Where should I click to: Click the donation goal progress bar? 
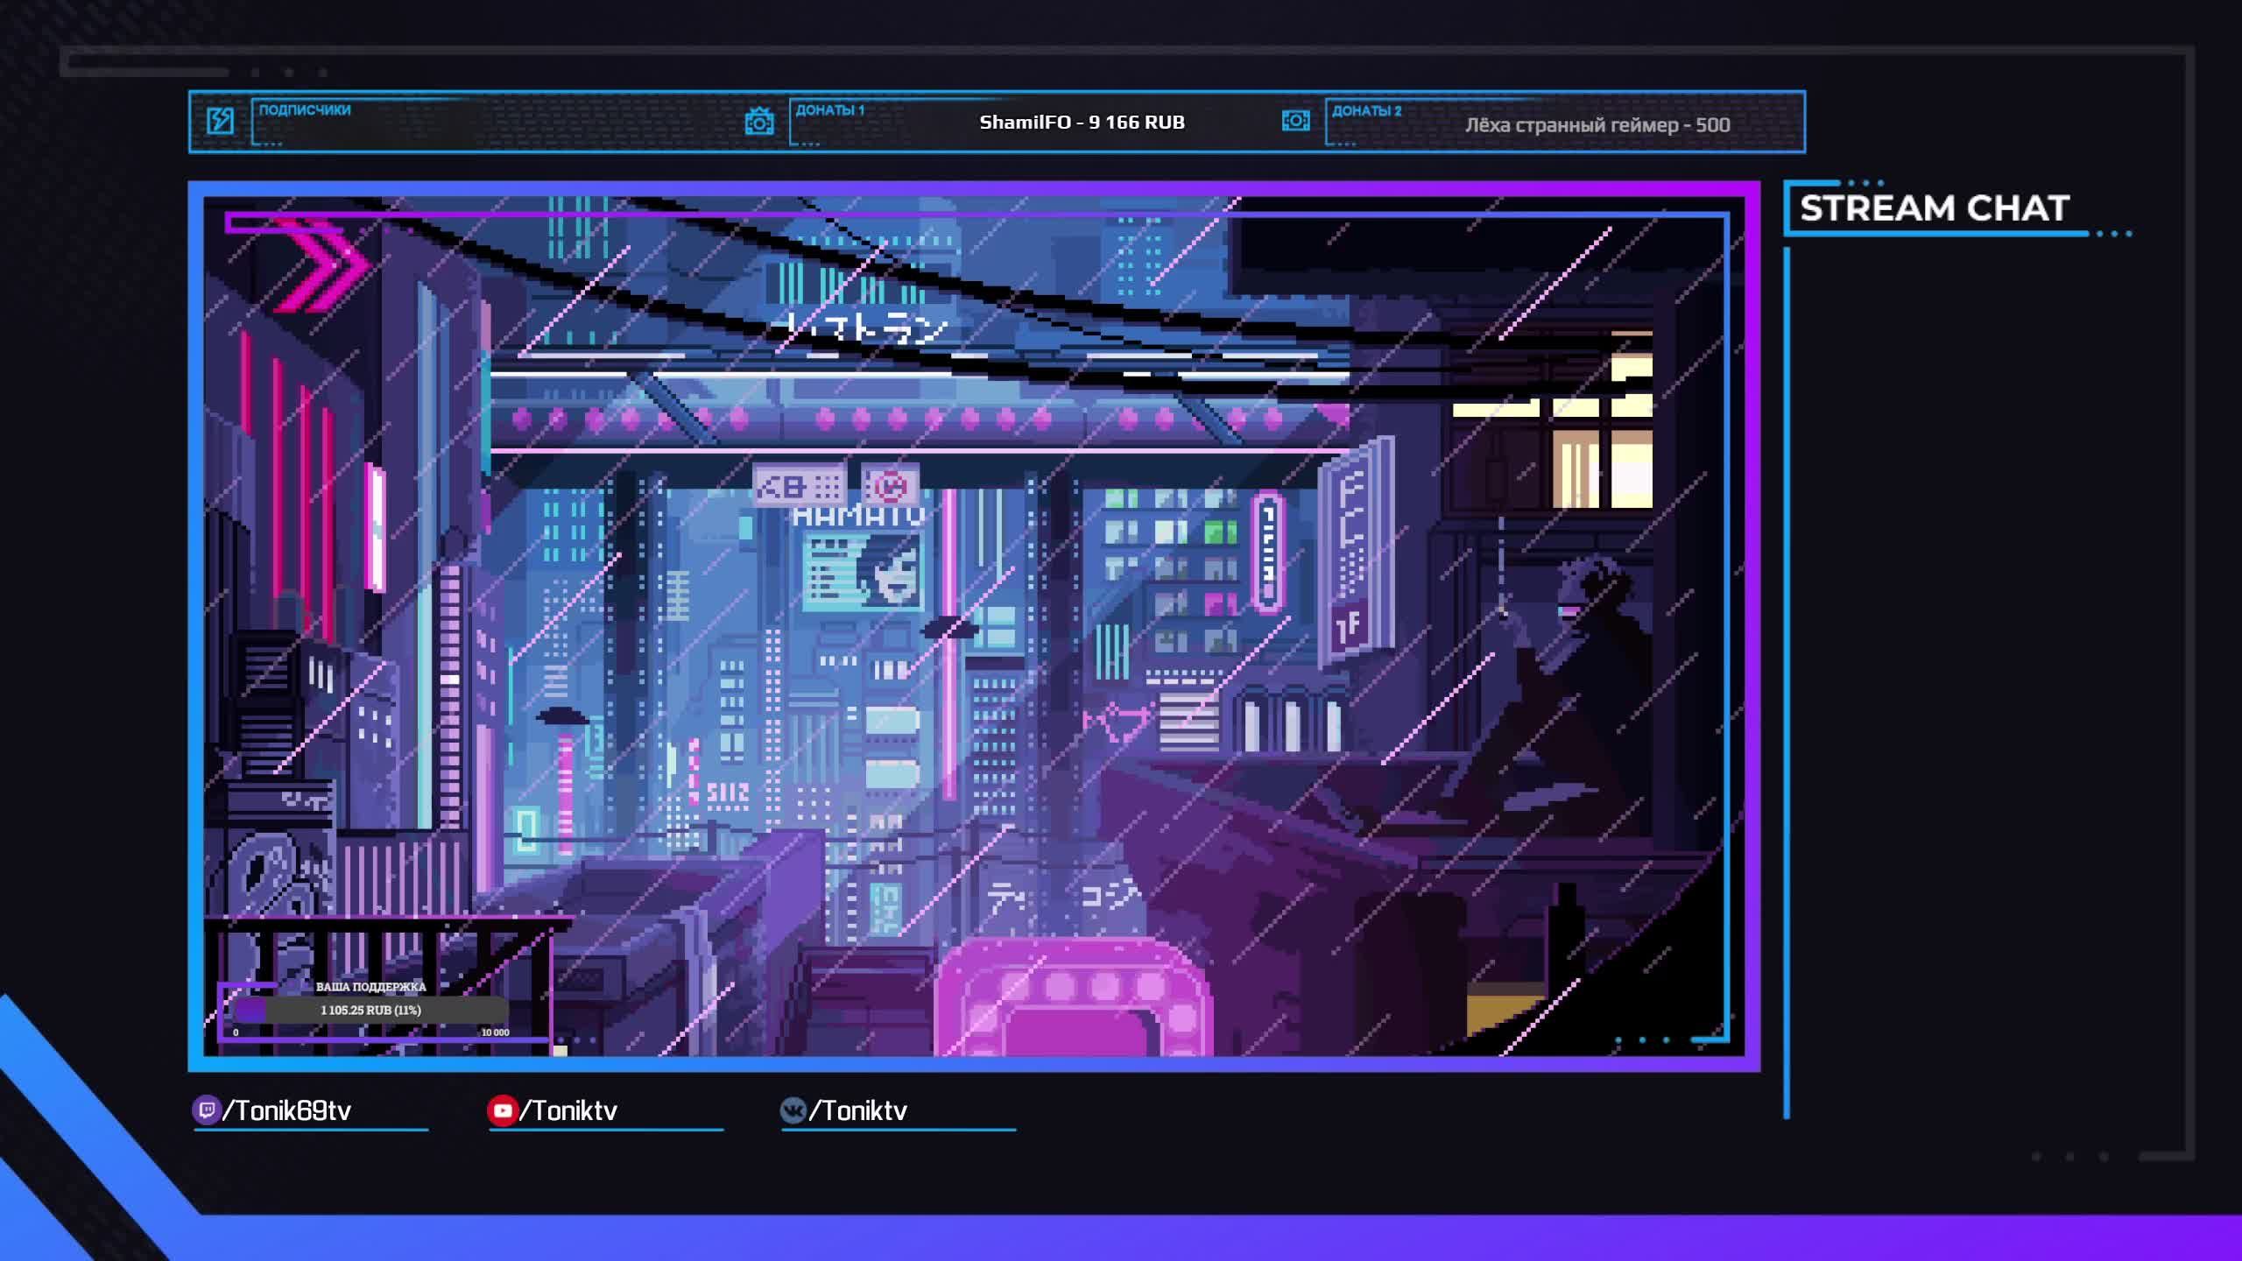click(x=370, y=1010)
